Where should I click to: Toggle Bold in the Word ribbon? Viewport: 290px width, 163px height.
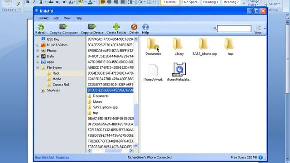point(28,2)
